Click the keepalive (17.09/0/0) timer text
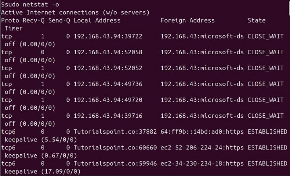 (x=42, y=172)
